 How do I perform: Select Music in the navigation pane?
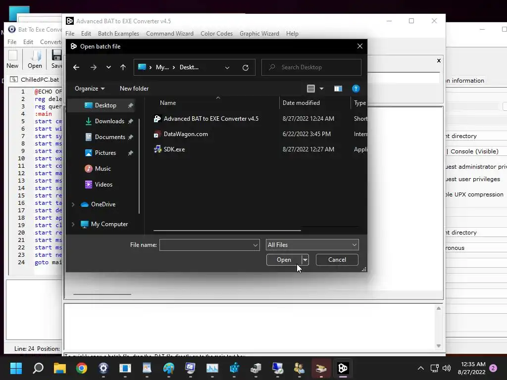tap(103, 169)
